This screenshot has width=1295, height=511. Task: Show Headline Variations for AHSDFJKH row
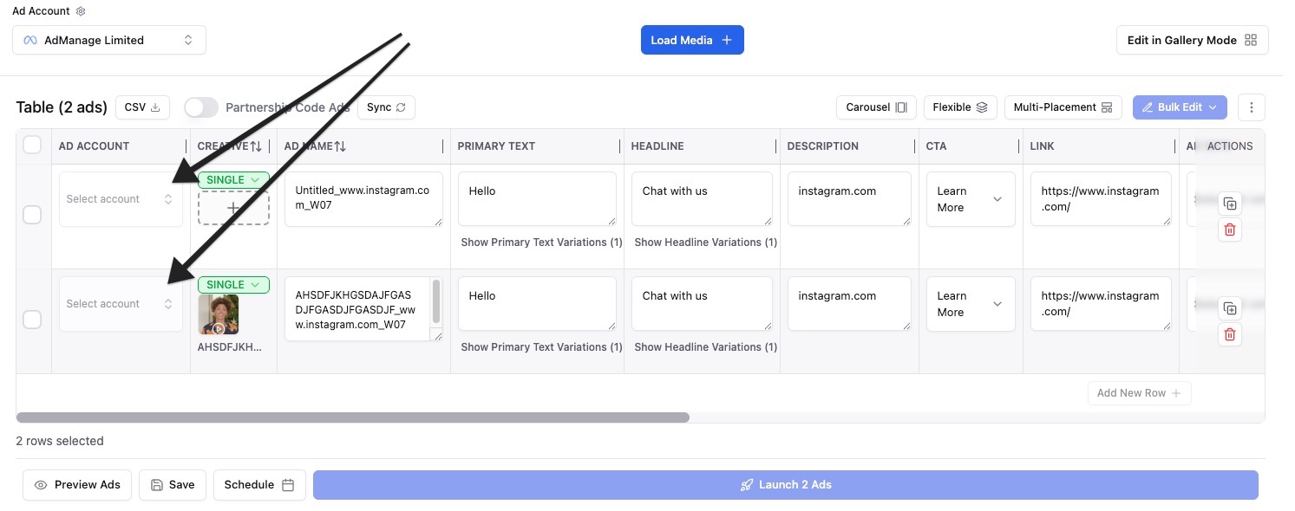tap(705, 347)
